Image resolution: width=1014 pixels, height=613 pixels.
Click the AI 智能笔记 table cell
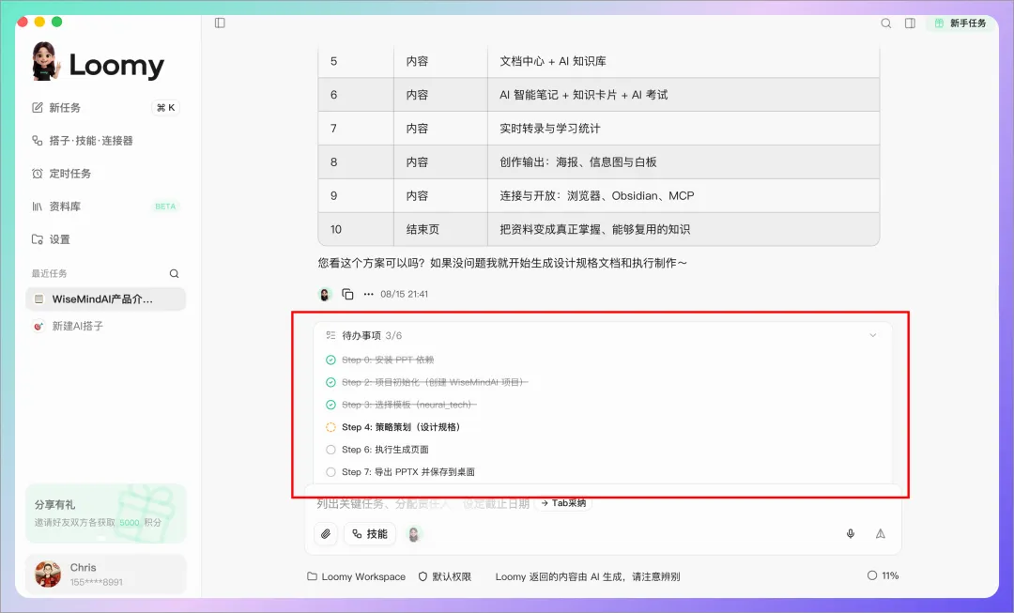[x=683, y=95]
